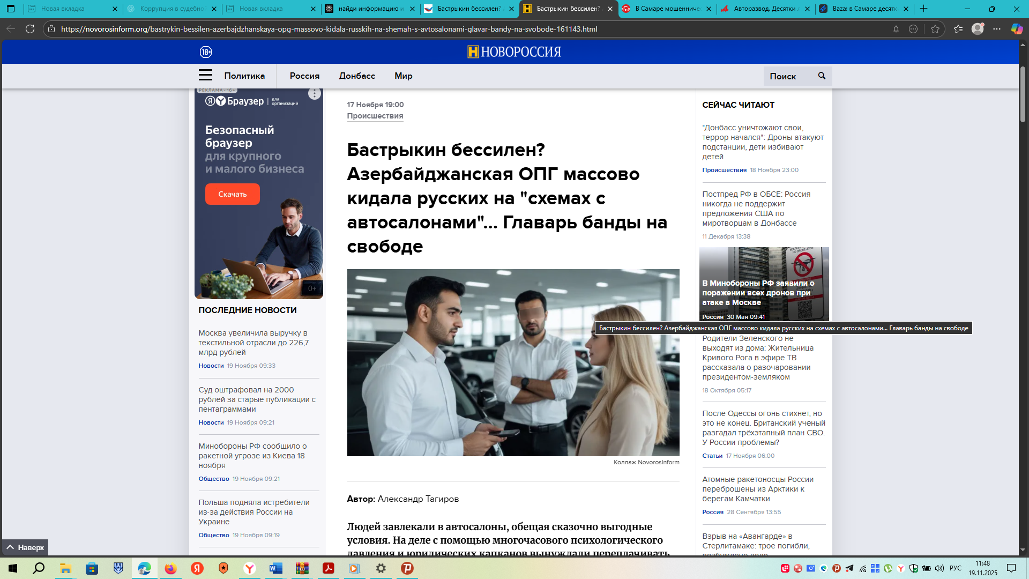The image size is (1029, 579).
Task: Open the ad options three-dot menu
Action: pyautogui.click(x=315, y=94)
